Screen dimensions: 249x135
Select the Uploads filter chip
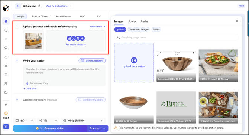coord(120,29)
